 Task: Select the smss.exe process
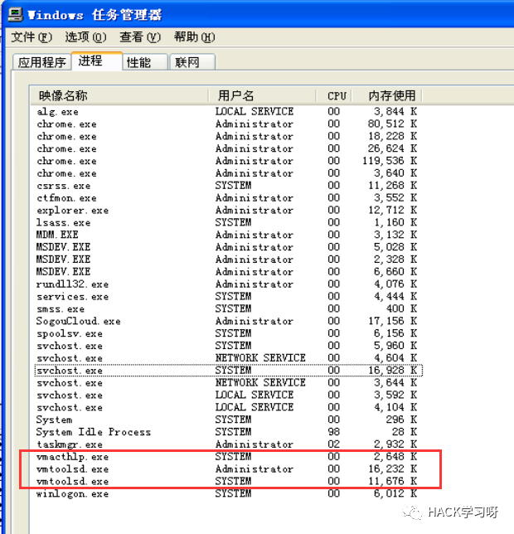pyautogui.click(x=228, y=308)
